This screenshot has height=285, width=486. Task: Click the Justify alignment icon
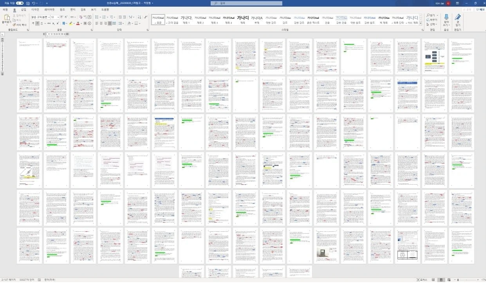(110, 24)
